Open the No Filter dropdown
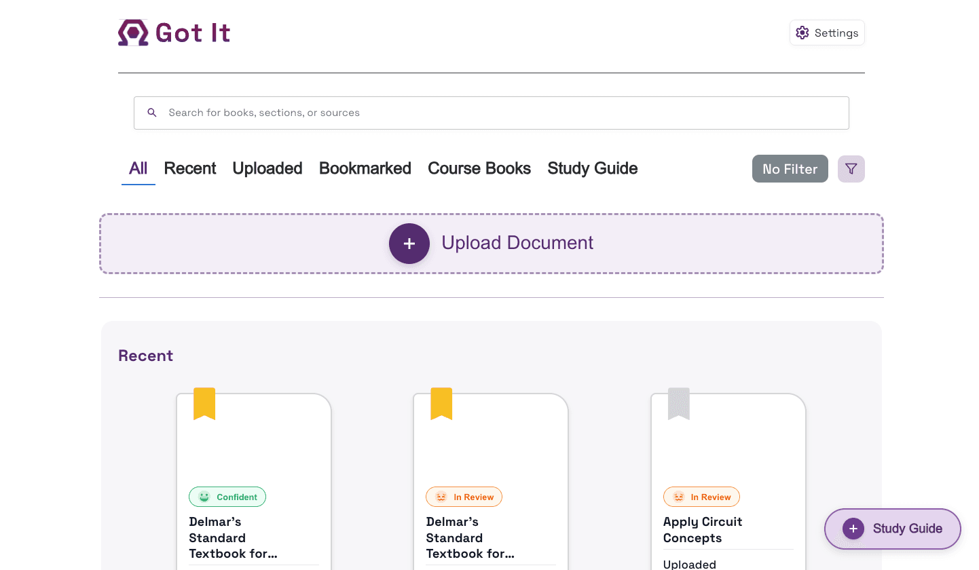This screenshot has height=570, width=979. coord(790,168)
